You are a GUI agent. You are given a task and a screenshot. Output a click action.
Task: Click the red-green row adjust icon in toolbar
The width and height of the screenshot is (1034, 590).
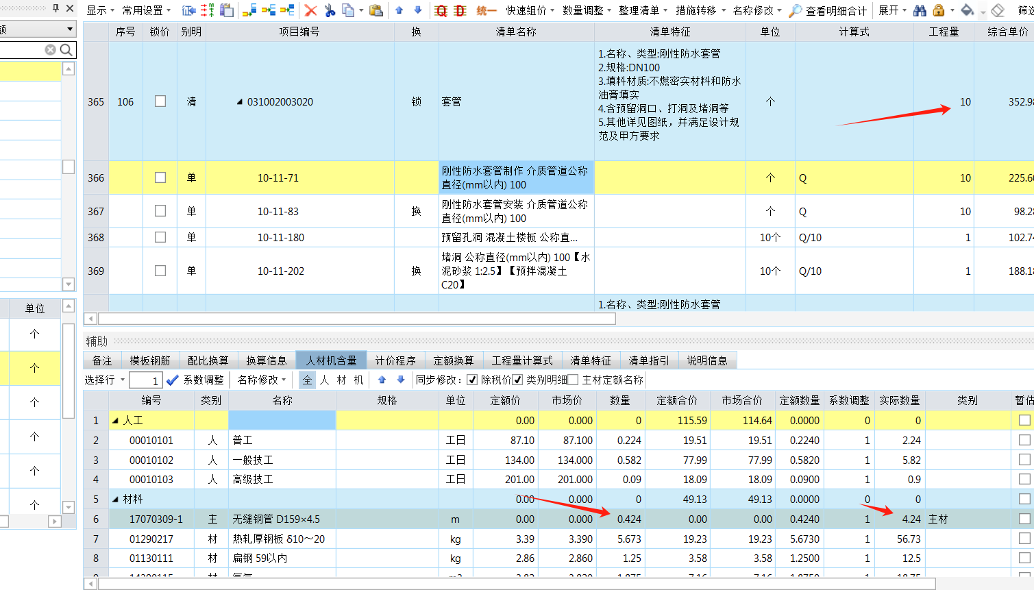click(x=208, y=10)
